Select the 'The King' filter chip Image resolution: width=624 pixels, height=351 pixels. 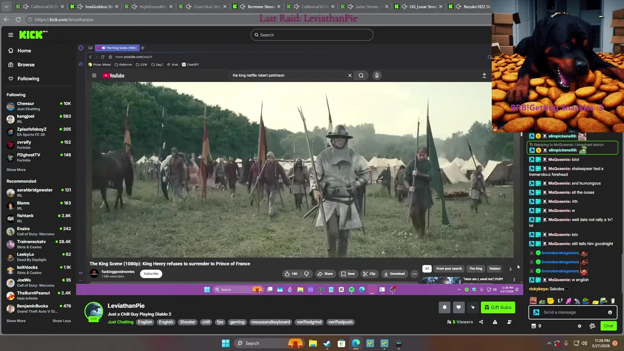(476, 269)
